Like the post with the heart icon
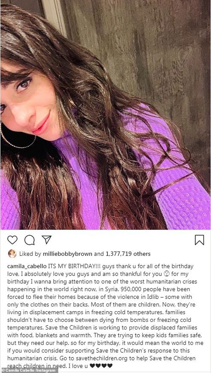The height and width of the screenshot is (373, 211). pos(12,240)
